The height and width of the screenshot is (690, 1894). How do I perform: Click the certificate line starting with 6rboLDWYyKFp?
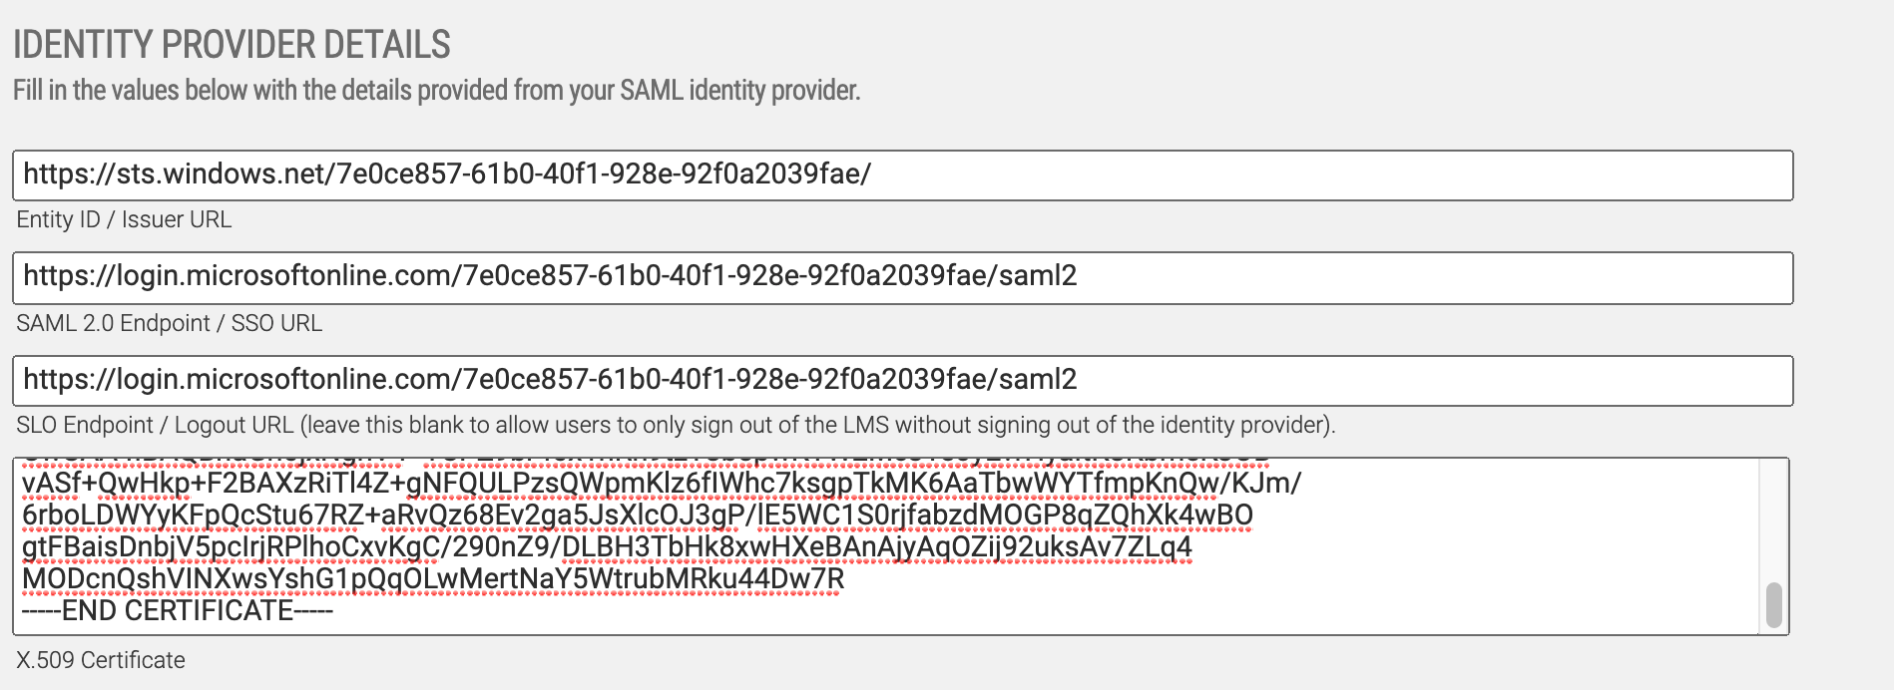click(x=637, y=516)
